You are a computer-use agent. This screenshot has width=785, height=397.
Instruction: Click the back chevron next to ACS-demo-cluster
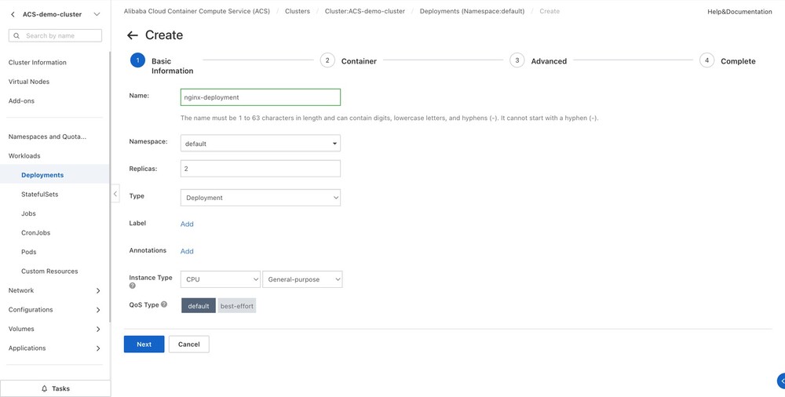13,14
